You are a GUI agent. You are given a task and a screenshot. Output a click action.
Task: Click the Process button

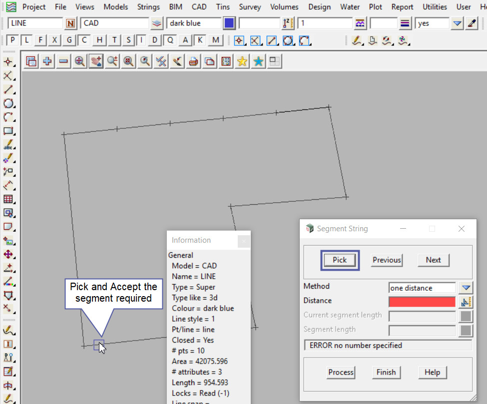341,372
